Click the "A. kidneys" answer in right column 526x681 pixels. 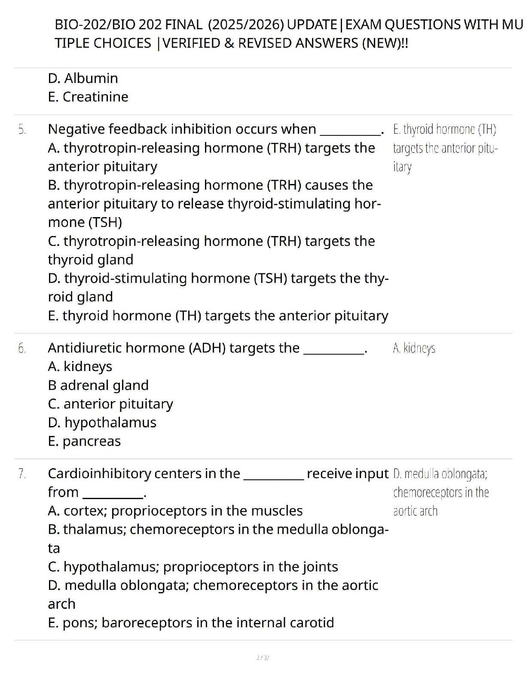(x=414, y=348)
